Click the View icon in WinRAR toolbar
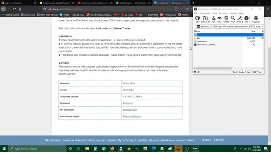 point(219,19)
